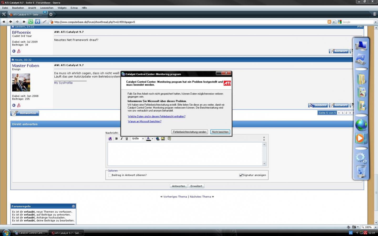
Task: Open a new tab with the plus icon
Action: [51, 14]
